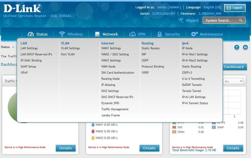The image size is (251, 158).
Task: Click the DNS legend color box
Action: [174, 127]
